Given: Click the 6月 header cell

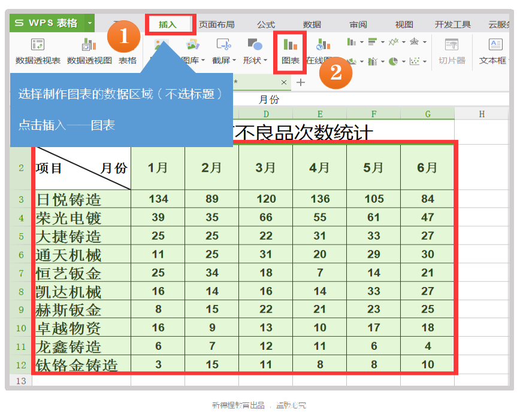Looking at the screenshot, I should (427, 168).
